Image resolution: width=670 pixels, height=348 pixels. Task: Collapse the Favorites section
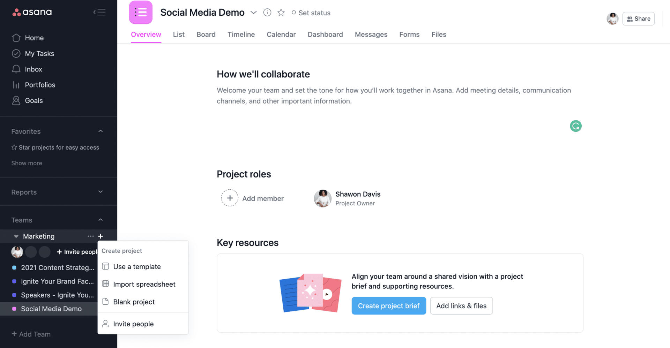(100, 131)
